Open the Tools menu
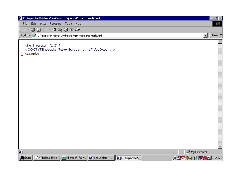Viewport: 241px width, 181px height. click(x=68, y=24)
